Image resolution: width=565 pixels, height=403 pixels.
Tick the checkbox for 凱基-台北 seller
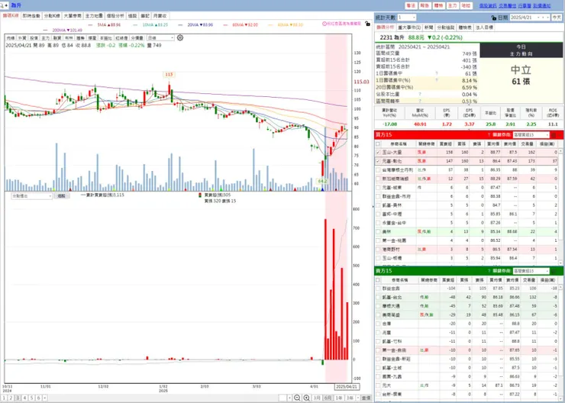pyautogui.click(x=378, y=297)
